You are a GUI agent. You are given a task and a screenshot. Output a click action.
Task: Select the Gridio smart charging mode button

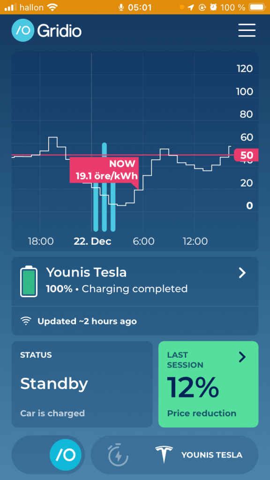66,455
